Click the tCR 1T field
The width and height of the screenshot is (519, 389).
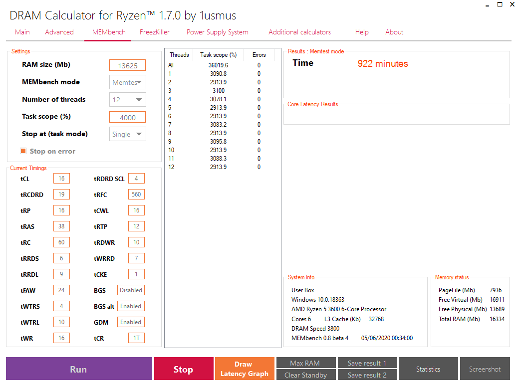[x=136, y=338]
